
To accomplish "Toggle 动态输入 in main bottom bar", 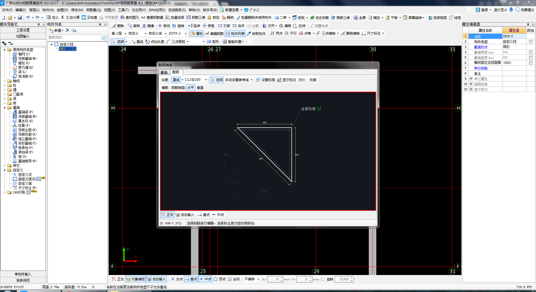I will 156,279.
